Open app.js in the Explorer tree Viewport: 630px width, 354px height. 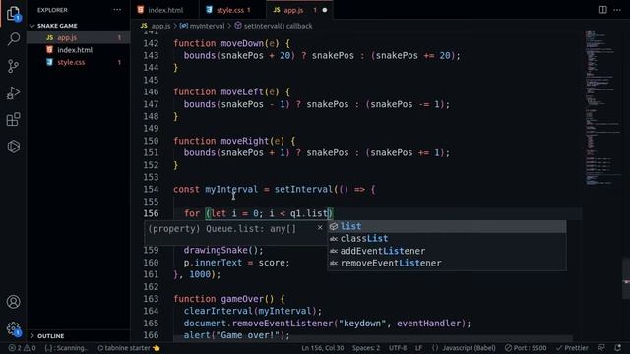click(x=79, y=37)
